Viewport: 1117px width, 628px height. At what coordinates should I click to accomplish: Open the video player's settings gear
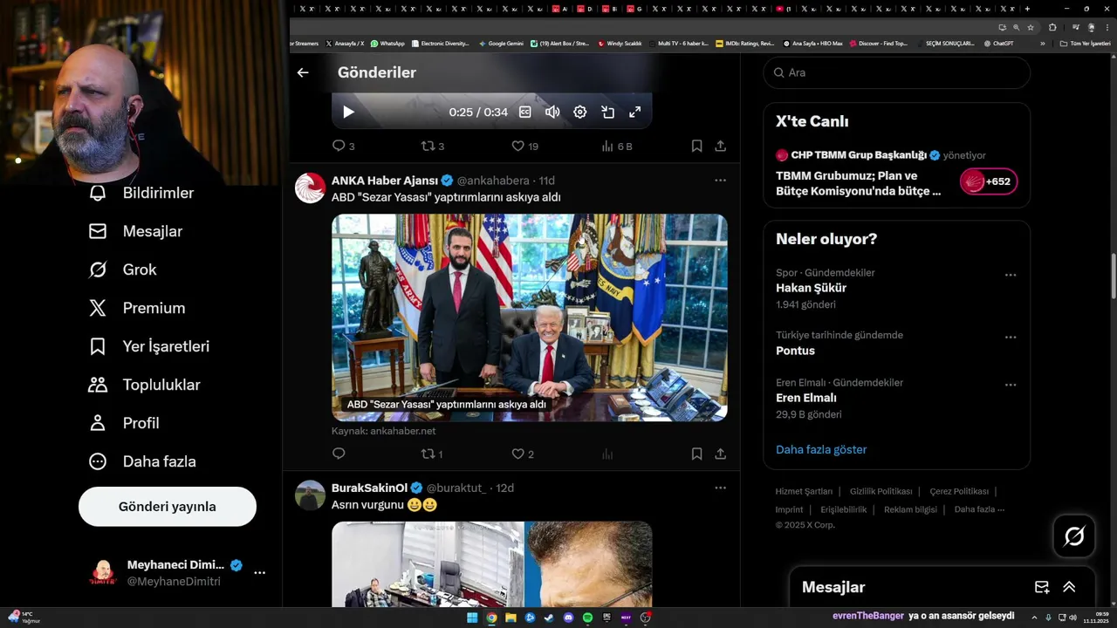579,112
